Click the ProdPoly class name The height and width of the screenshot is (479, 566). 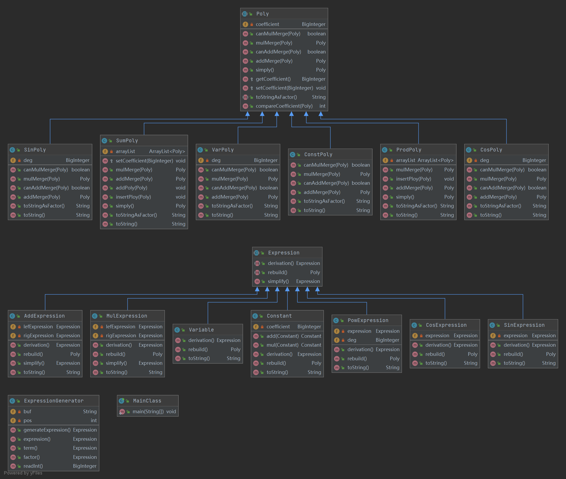pos(409,150)
